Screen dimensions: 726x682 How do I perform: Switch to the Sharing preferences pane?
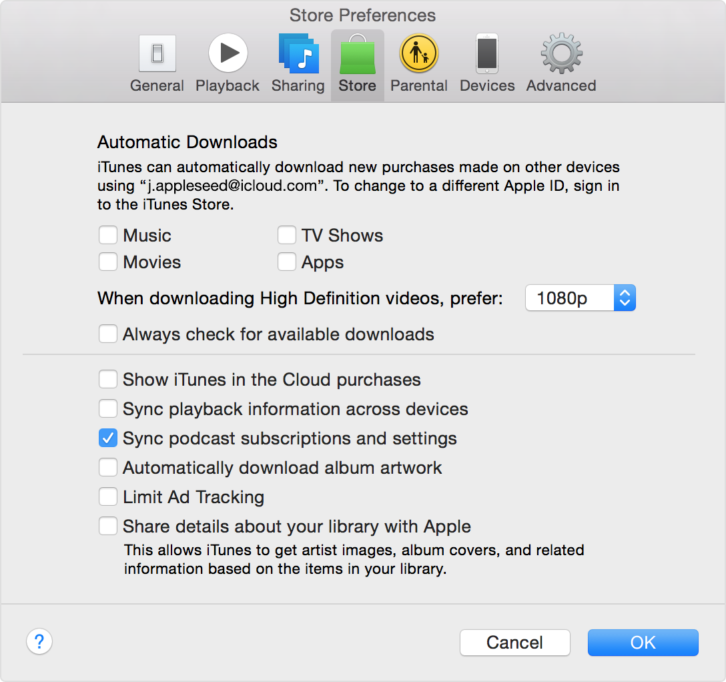pos(298,64)
